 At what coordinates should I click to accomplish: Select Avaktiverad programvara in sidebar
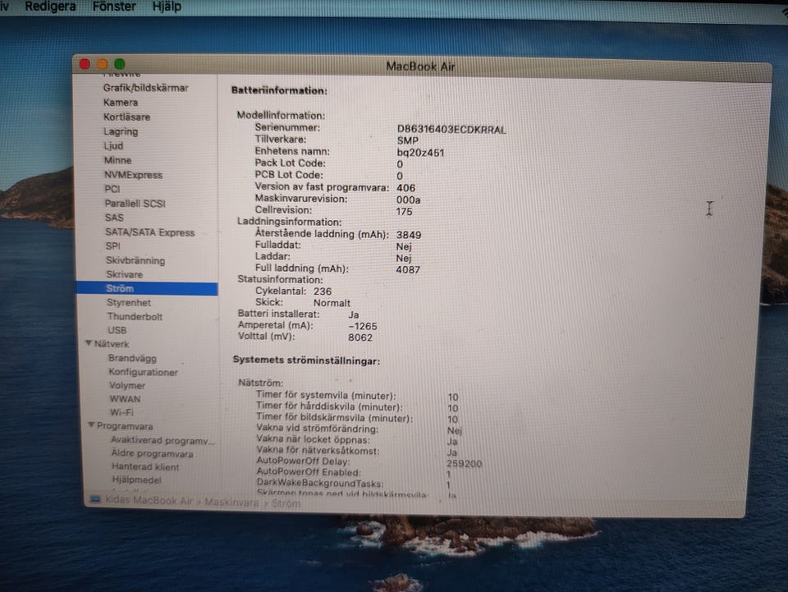[163, 440]
